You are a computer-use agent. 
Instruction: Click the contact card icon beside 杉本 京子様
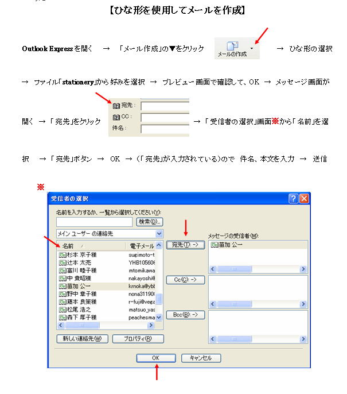(x=63, y=255)
